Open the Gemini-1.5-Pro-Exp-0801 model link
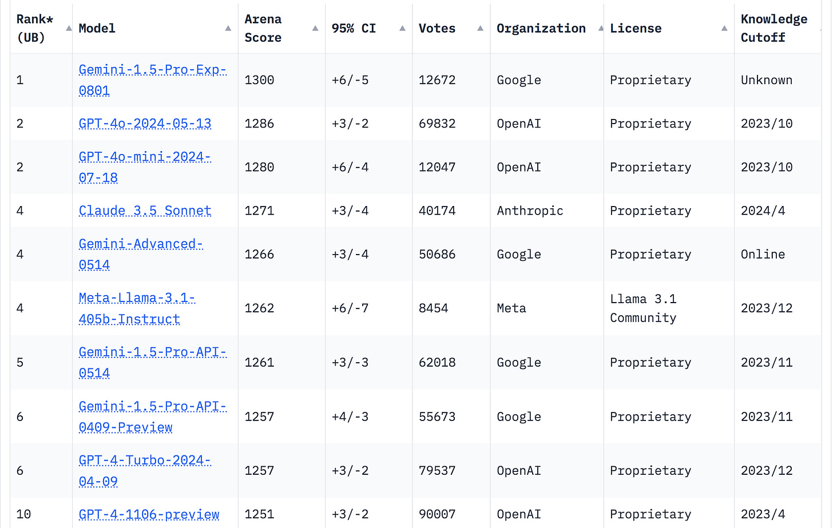Viewport: 833px width, 528px height. (152, 80)
